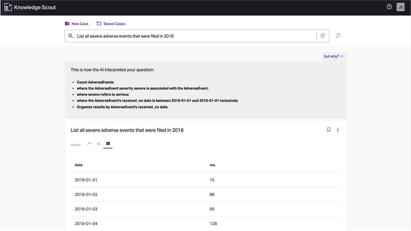The image size is (411, 231).
Task: Switch to the bar chart view
Action: 99,143
